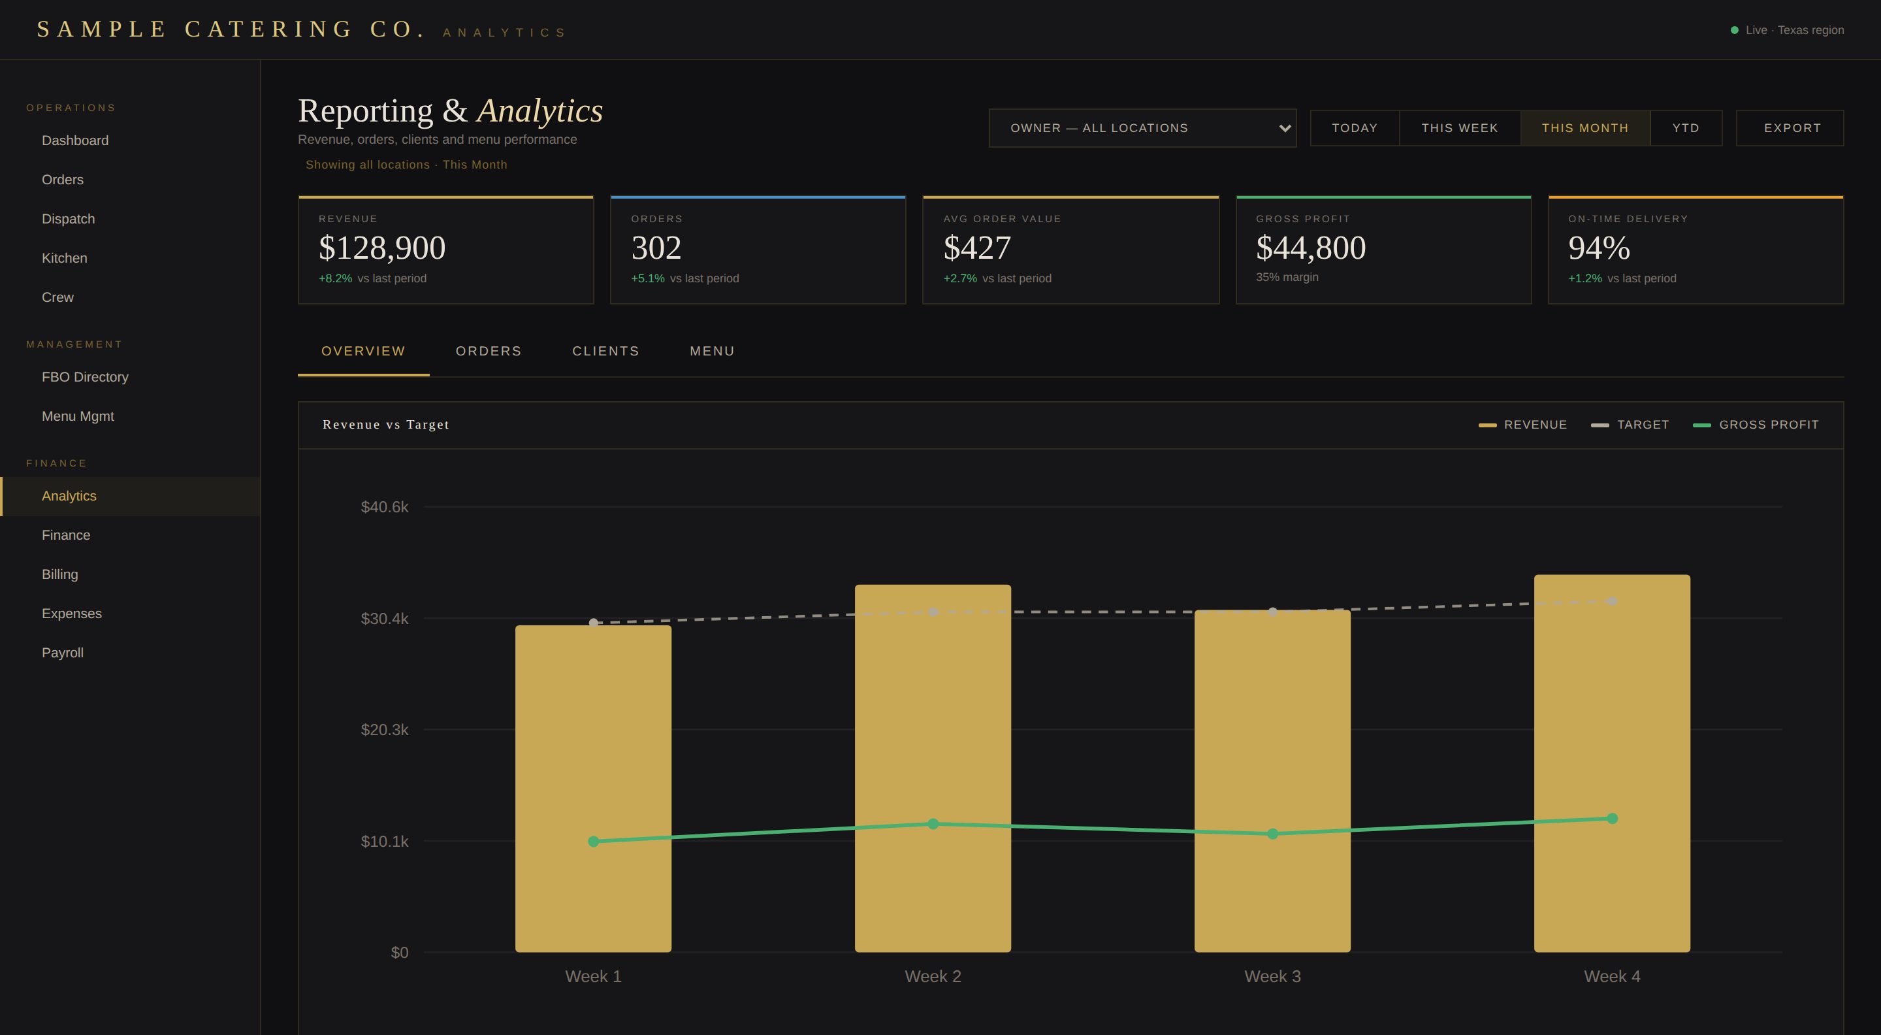Click the Week 3 revenue bar

tap(1272, 781)
